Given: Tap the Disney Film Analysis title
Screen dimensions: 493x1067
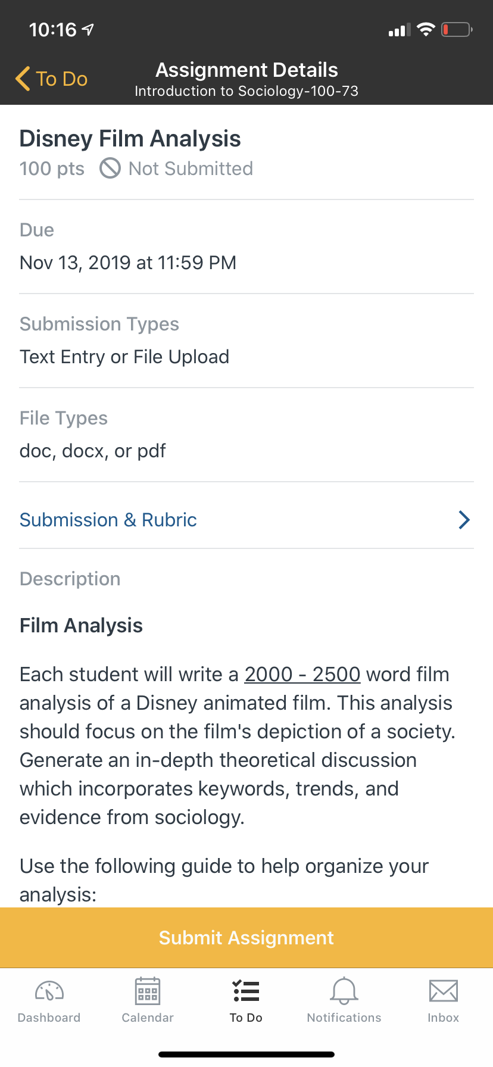Looking at the screenshot, I should 130,139.
